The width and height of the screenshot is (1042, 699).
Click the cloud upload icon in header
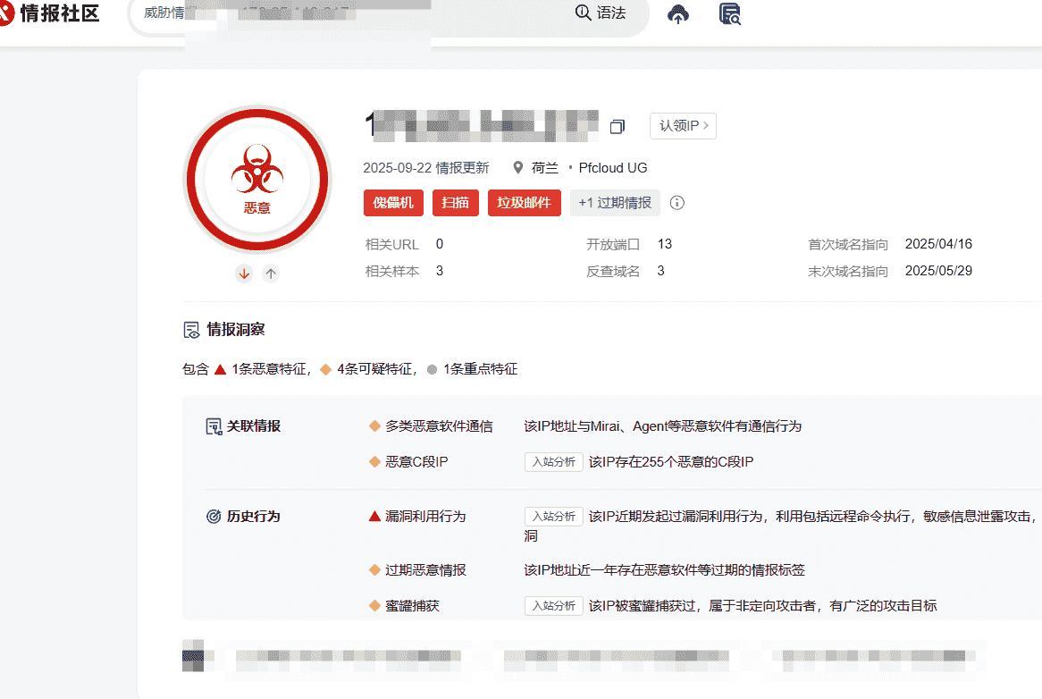coord(678,13)
